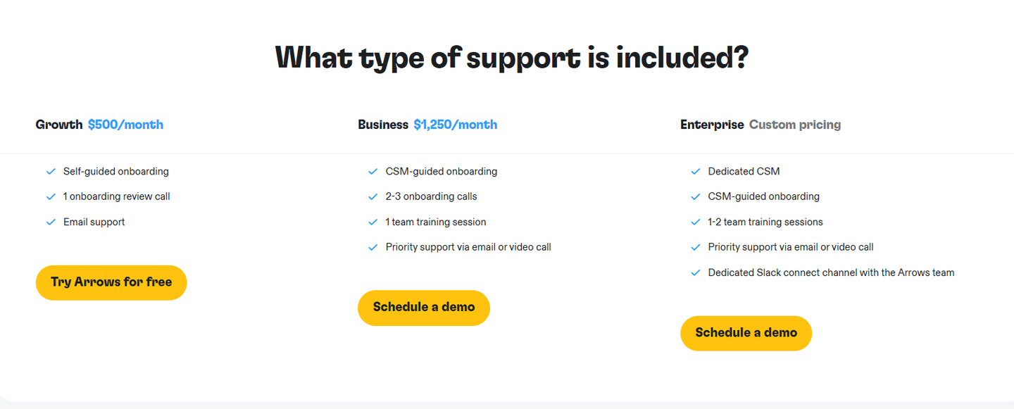Click the checkmark beside 2-3 onboarding calls

tap(373, 197)
